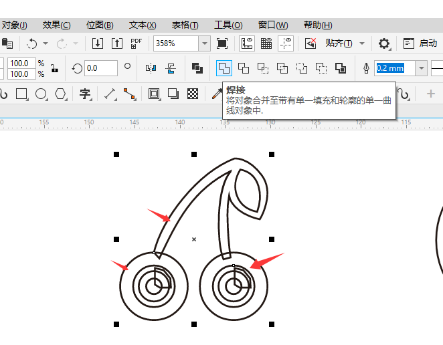Click the Weld (焊接) shaping button
443x345 pixels.
pyautogui.click(x=224, y=68)
